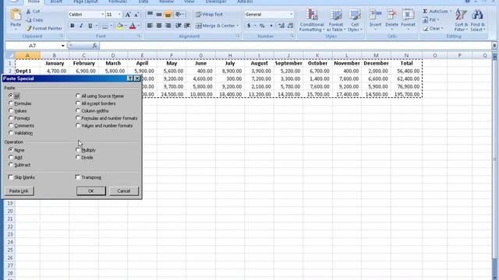Center text horizontally

click(x=159, y=26)
